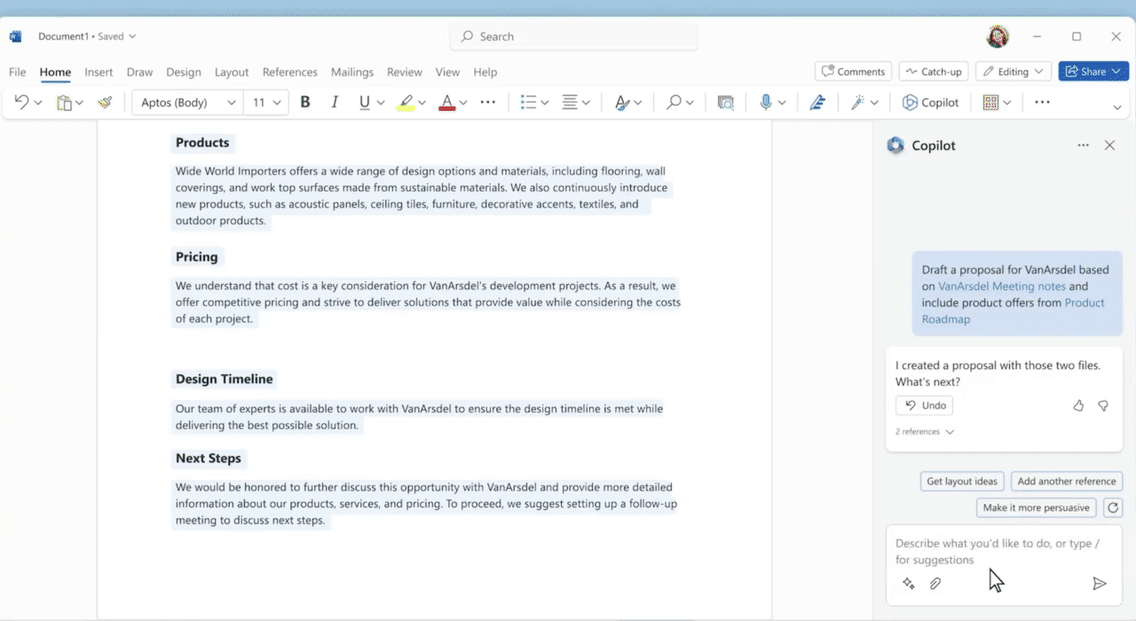Click the paragraph alignment icon
The image size is (1136, 621).
[x=570, y=102]
